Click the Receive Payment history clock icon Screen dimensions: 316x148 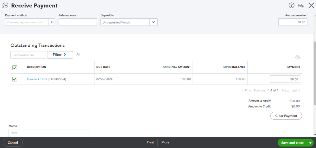(x=5, y=5)
